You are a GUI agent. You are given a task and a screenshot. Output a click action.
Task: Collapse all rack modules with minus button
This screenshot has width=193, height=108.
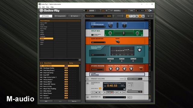(151, 16)
